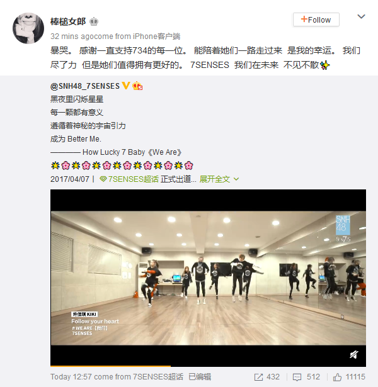Open post options chevron menu

361,16
